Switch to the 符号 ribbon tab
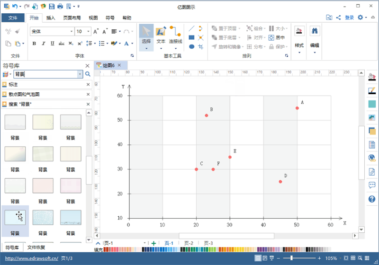 click(x=110, y=18)
